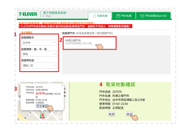193x132 pixels.
Task: Switch to the 街道名稱 tab
Action: pyautogui.click(x=100, y=16)
